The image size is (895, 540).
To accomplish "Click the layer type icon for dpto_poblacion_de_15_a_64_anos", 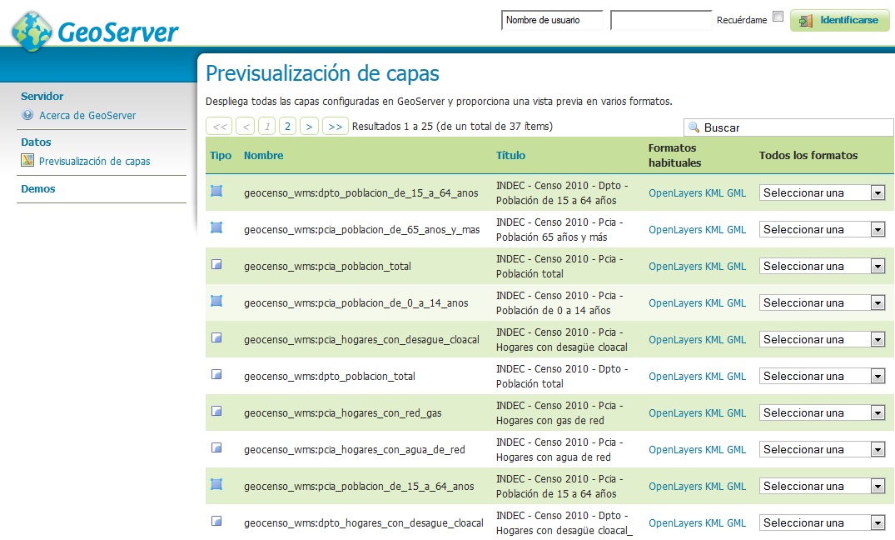I will click(x=217, y=192).
